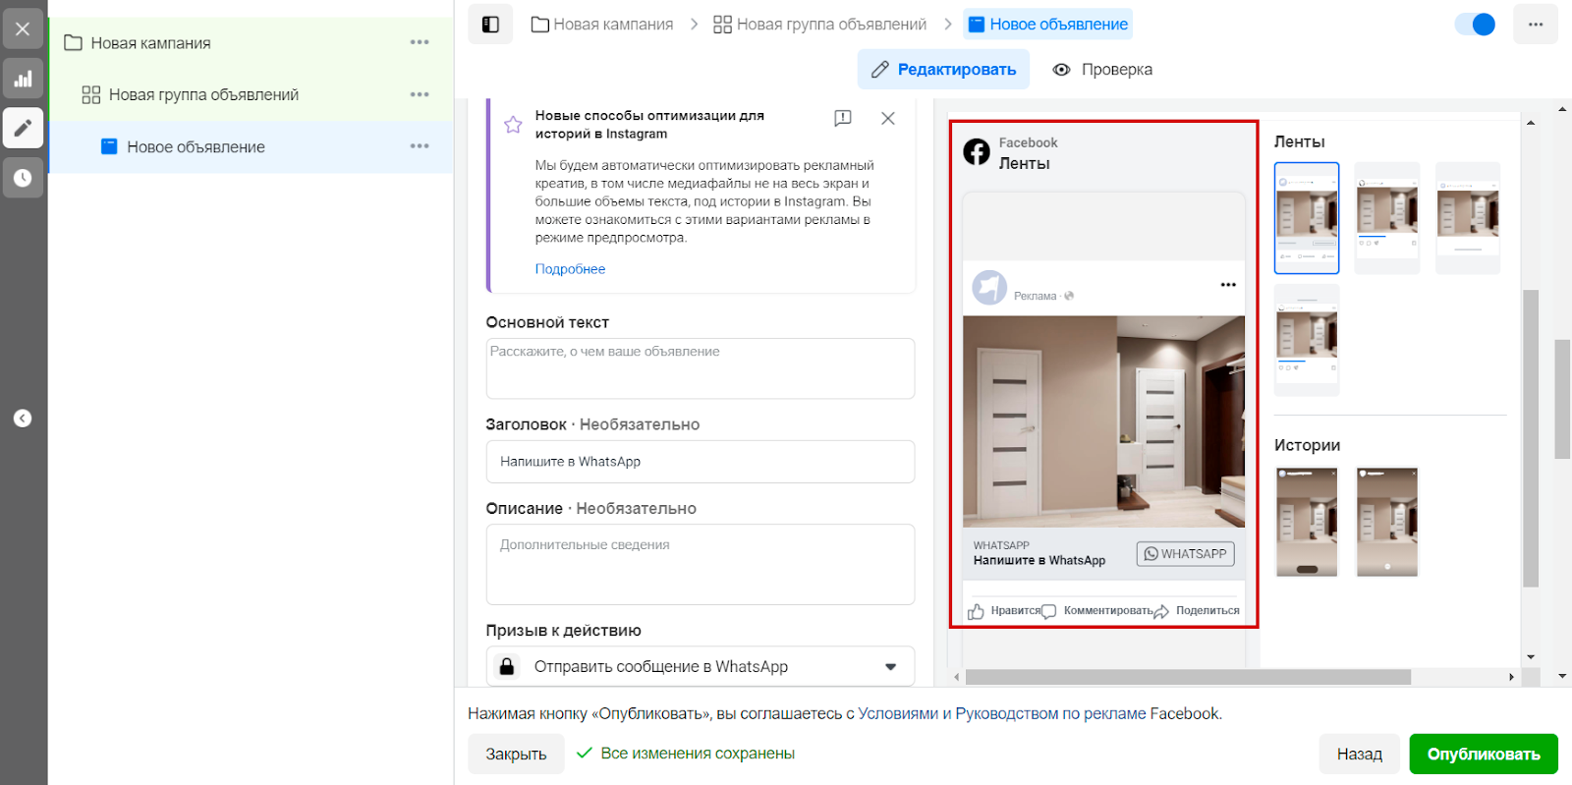Click the Назад button
The height and width of the screenshot is (785, 1572).
tap(1360, 755)
